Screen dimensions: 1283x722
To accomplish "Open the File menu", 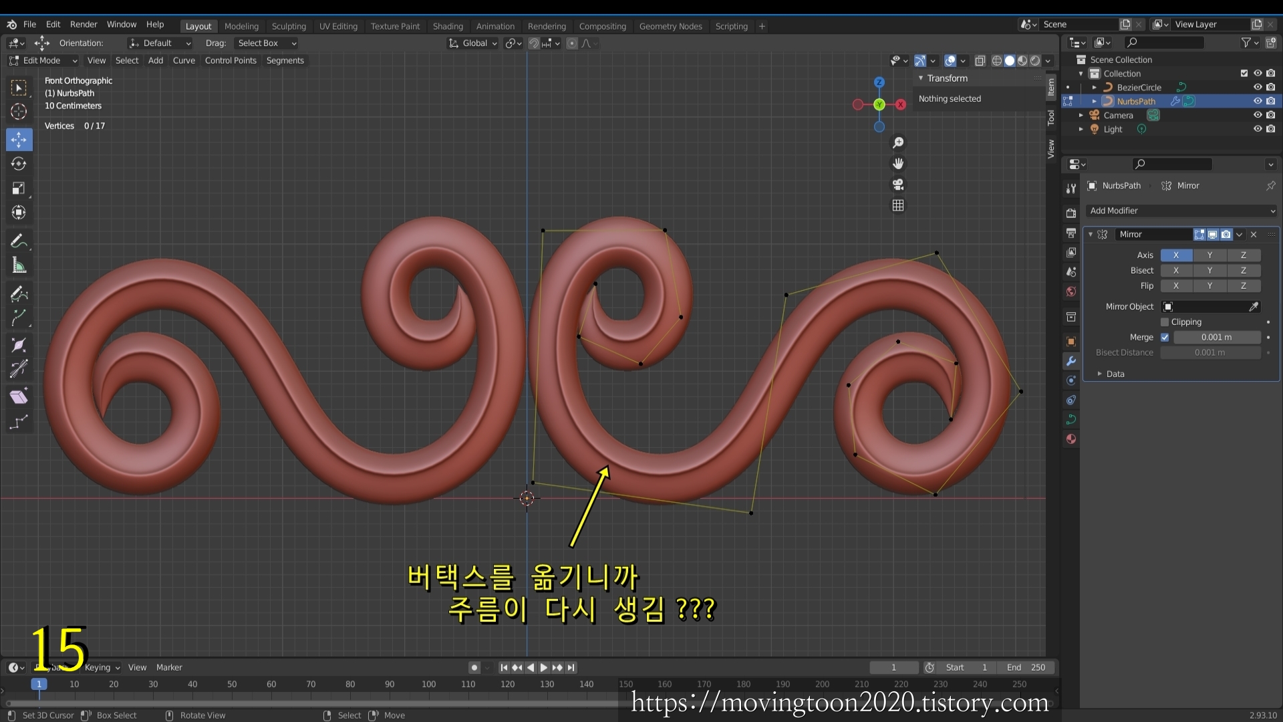I will click(x=29, y=25).
